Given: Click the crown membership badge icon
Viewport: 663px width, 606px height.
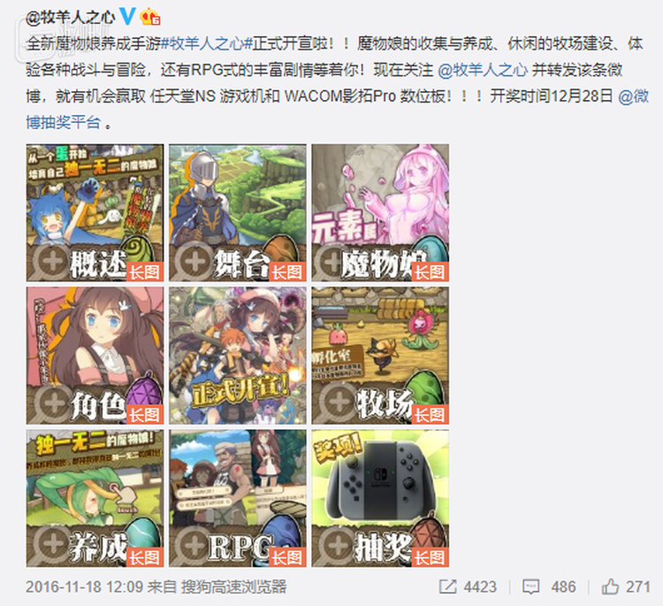Looking at the screenshot, I should (x=150, y=18).
